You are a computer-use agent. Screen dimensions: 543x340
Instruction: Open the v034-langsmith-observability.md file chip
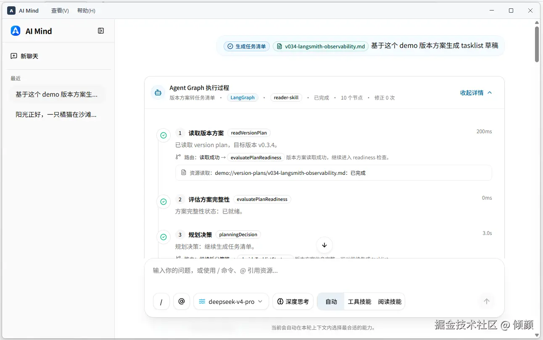321,46
